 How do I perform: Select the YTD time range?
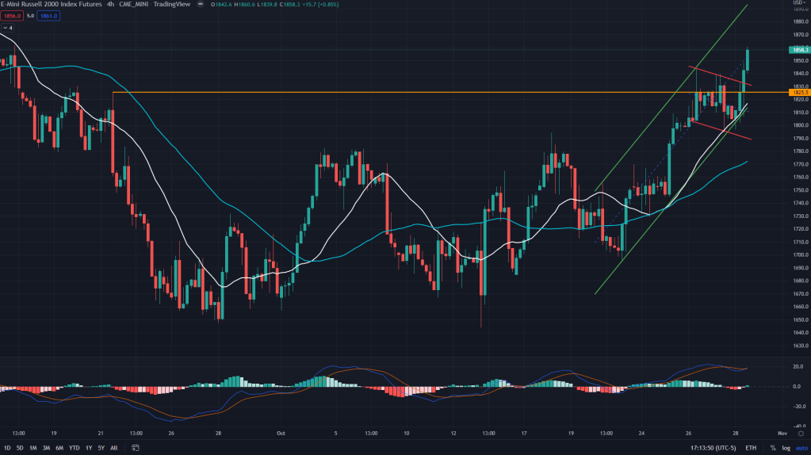(x=73, y=448)
